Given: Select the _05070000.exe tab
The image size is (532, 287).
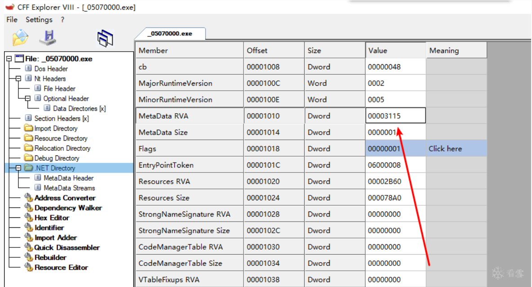Looking at the screenshot, I should tap(170, 34).
